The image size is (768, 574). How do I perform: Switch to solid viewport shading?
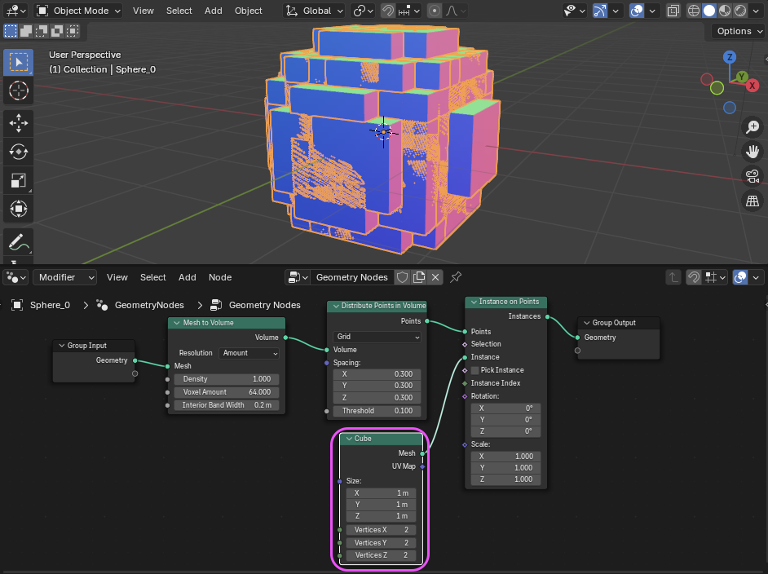coord(709,11)
